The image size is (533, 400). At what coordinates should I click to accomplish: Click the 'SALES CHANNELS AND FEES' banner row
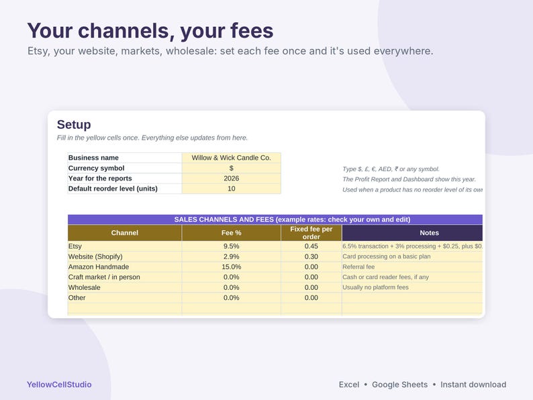point(275,219)
